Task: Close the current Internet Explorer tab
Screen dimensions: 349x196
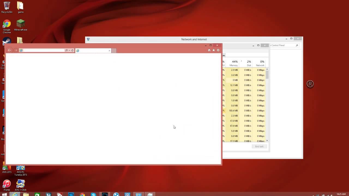Action: (x=109, y=50)
